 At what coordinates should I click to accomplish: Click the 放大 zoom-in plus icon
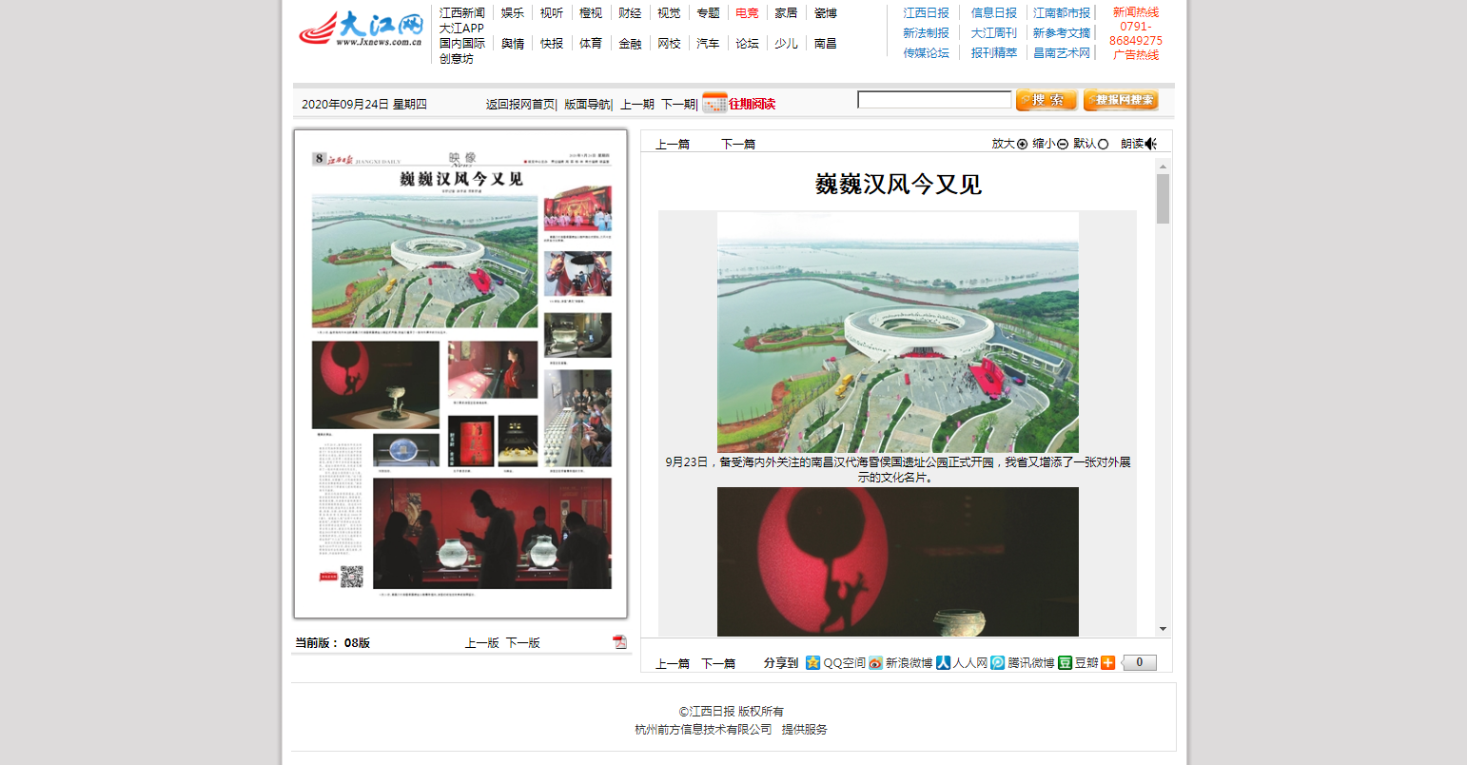click(1023, 144)
